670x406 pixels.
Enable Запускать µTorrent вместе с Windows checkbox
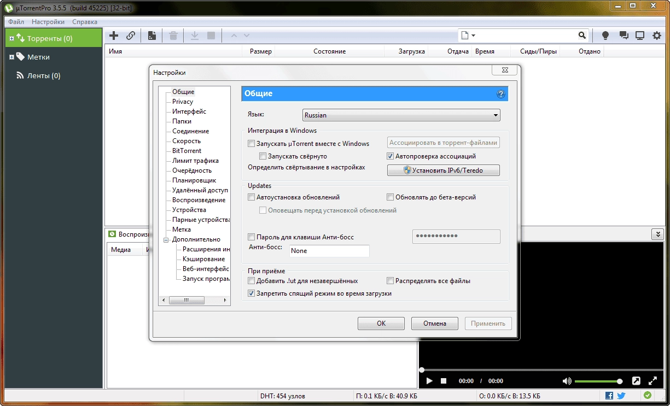(x=252, y=144)
